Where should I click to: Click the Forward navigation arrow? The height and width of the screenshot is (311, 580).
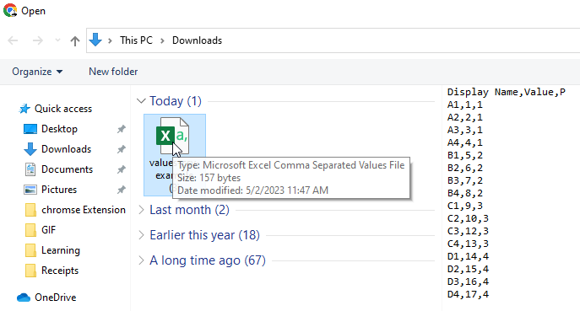click(38, 40)
